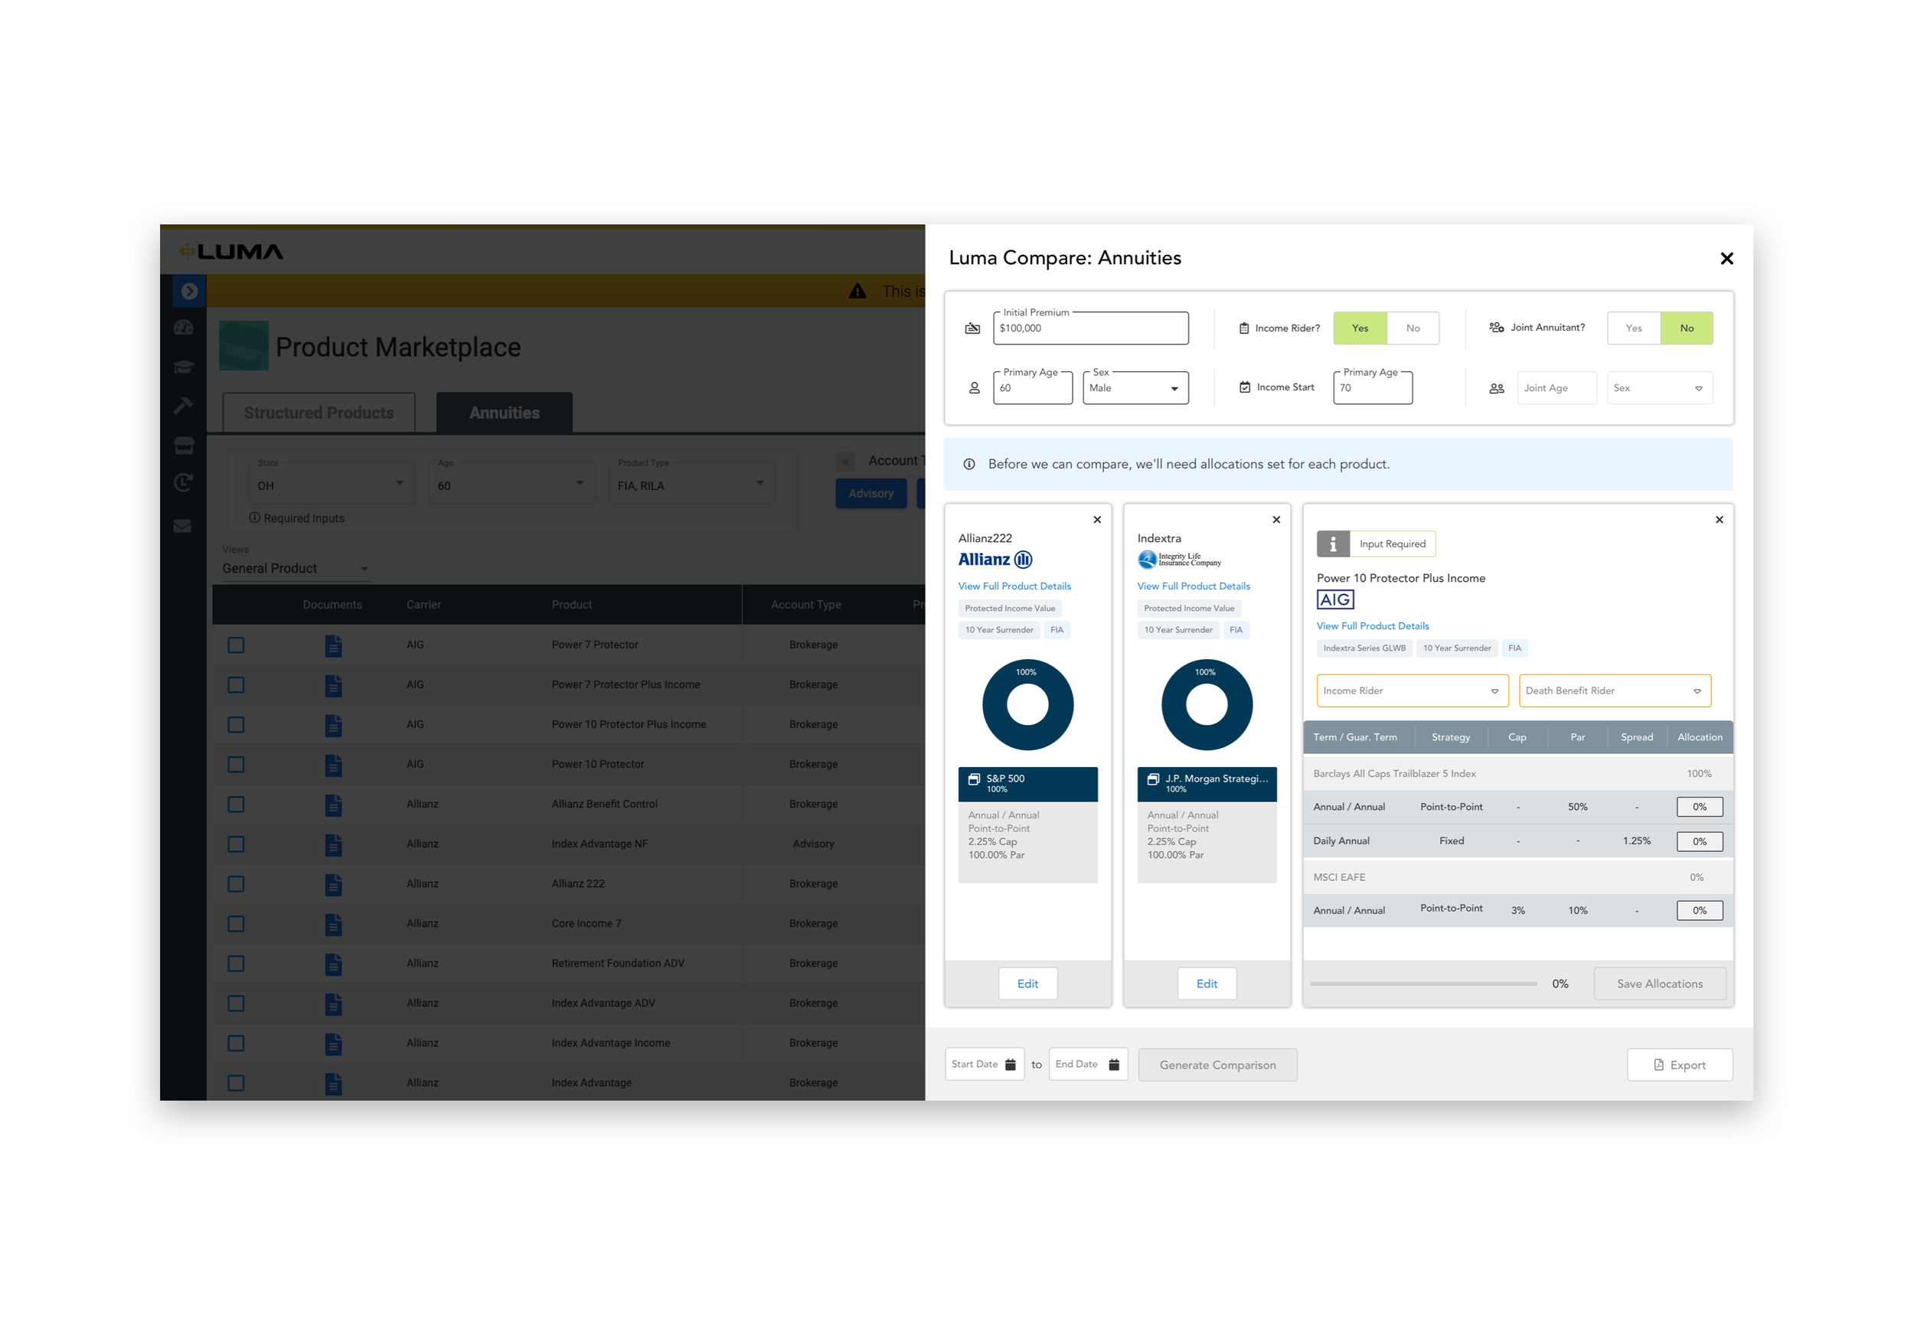Set Joint Annuitant toggle to Yes
1914x1325 pixels.
pos(1633,328)
